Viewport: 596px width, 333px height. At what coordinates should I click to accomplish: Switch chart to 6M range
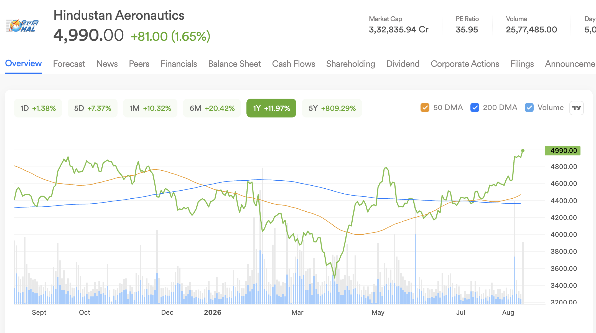coord(212,108)
